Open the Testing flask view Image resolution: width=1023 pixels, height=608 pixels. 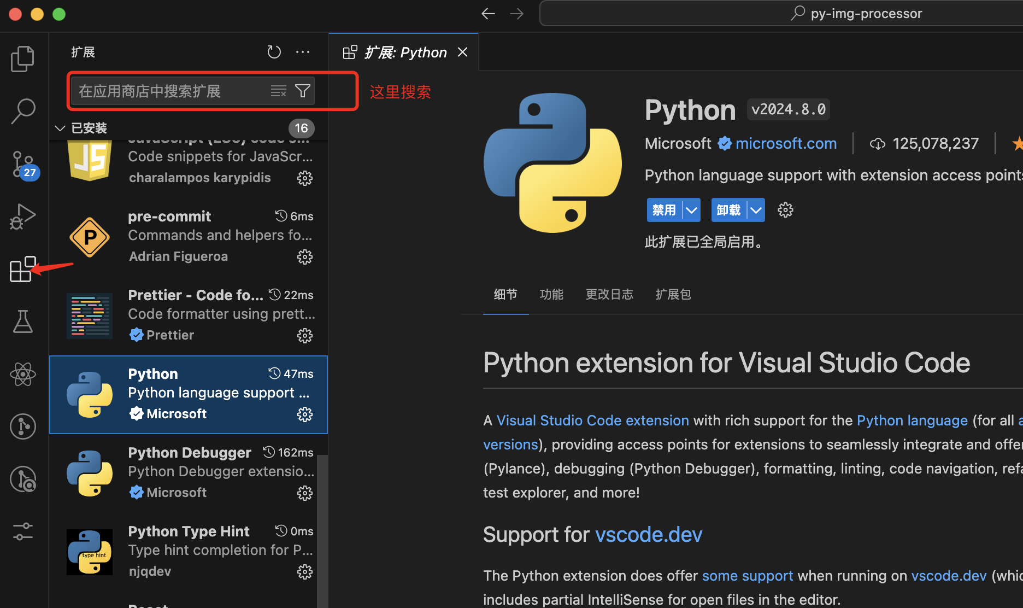tap(22, 321)
